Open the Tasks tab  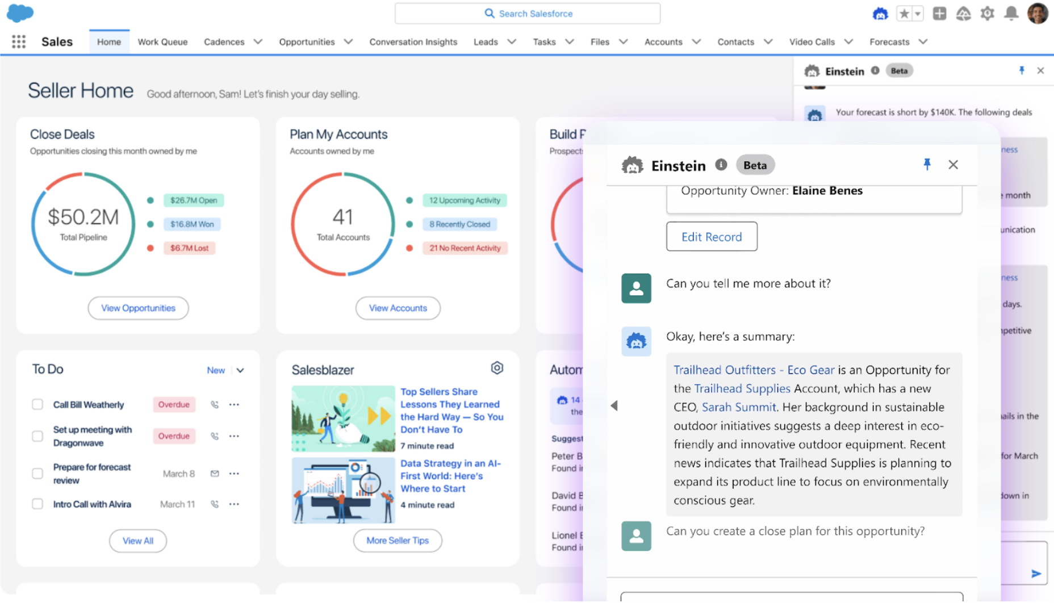[544, 41]
